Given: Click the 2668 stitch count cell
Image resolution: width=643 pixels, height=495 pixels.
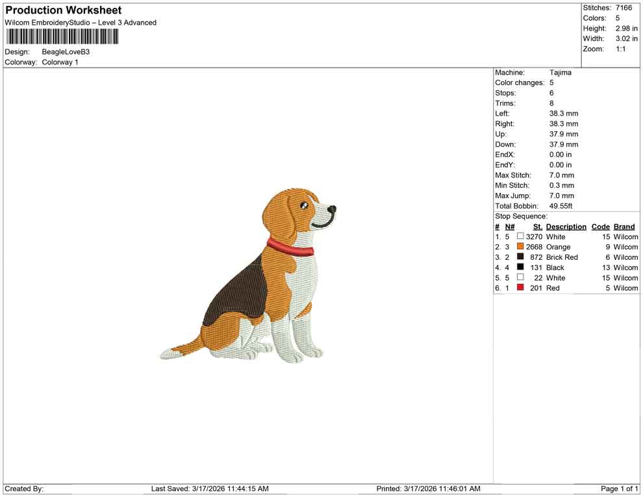Looking at the screenshot, I should [535, 247].
